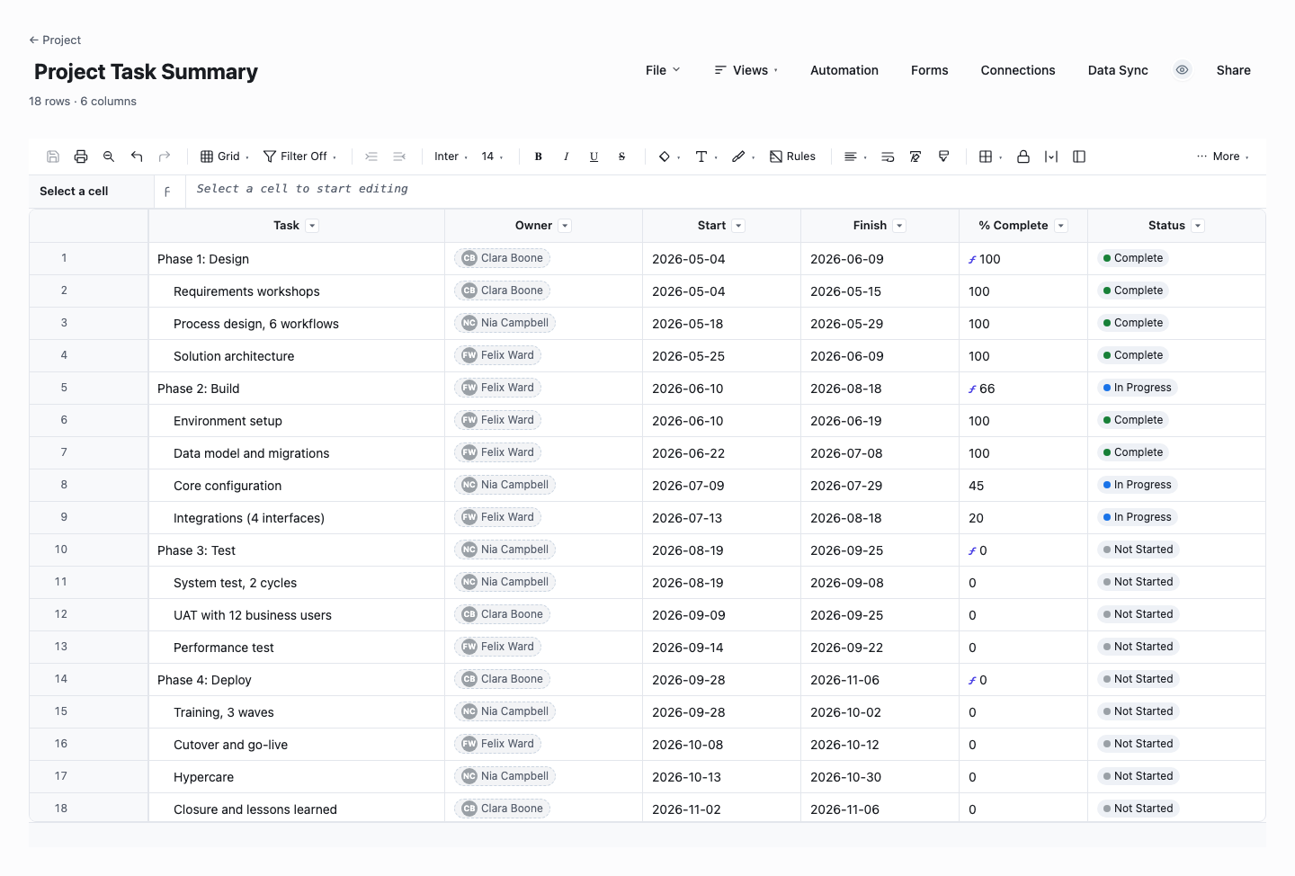The image size is (1295, 876).
Task: Open the Start column filter arrow
Action: [738, 226]
